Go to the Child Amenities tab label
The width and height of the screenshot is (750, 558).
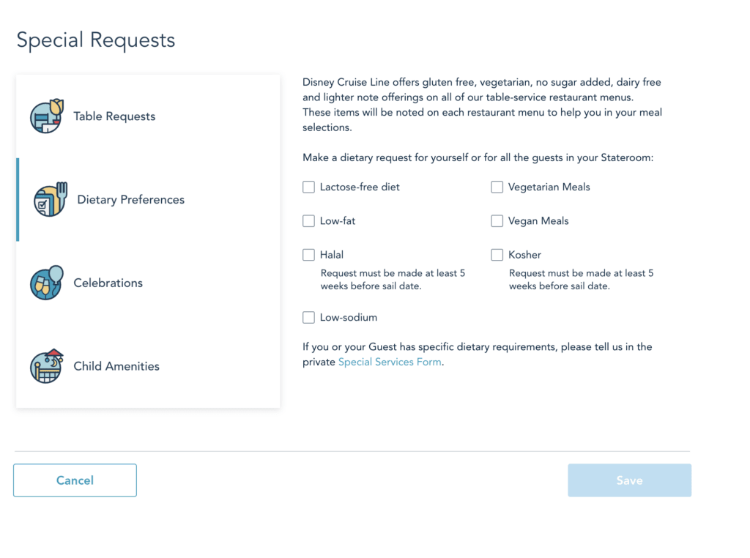pyautogui.click(x=116, y=367)
